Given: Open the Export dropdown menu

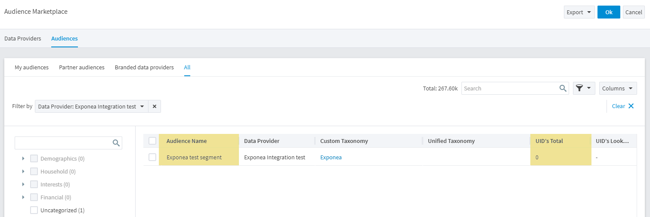Looking at the screenshot, I should click(x=579, y=12).
